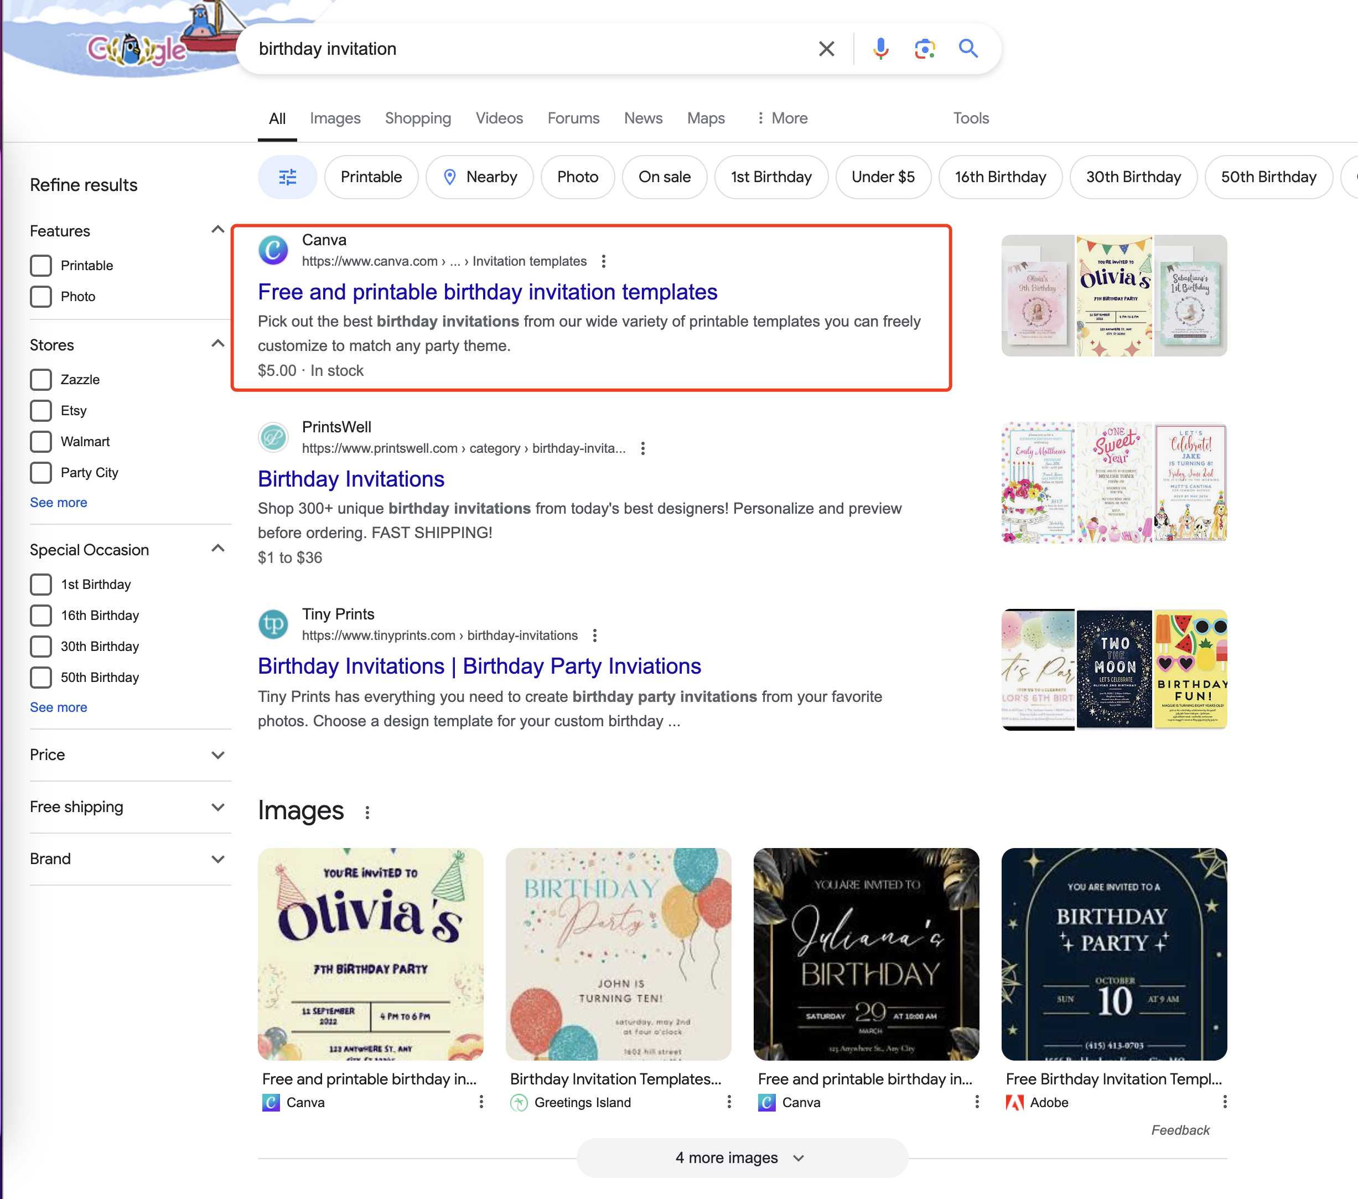1358x1199 pixels.
Task: Open the three-dot menu under the Adobe image
Action: [x=1225, y=1102]
